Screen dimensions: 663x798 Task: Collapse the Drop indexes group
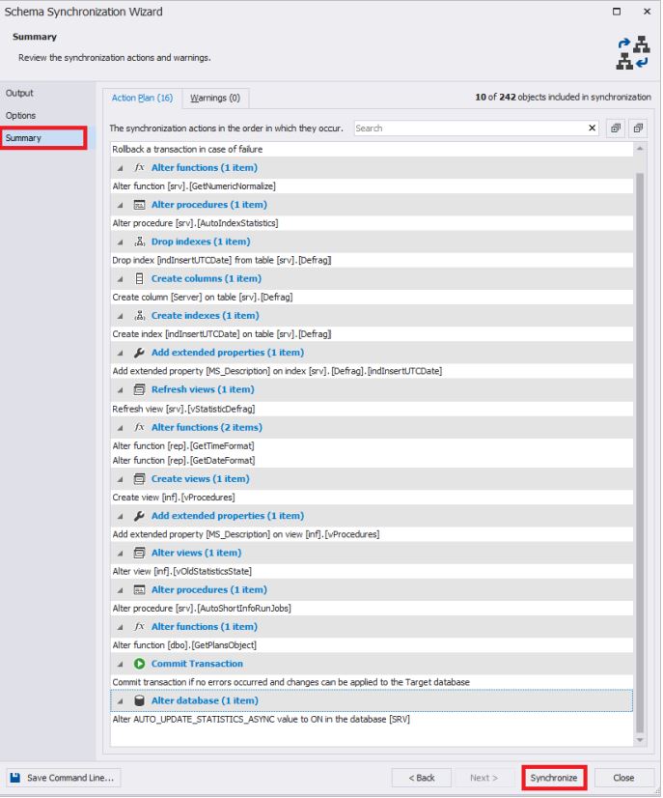click(120, 242)
